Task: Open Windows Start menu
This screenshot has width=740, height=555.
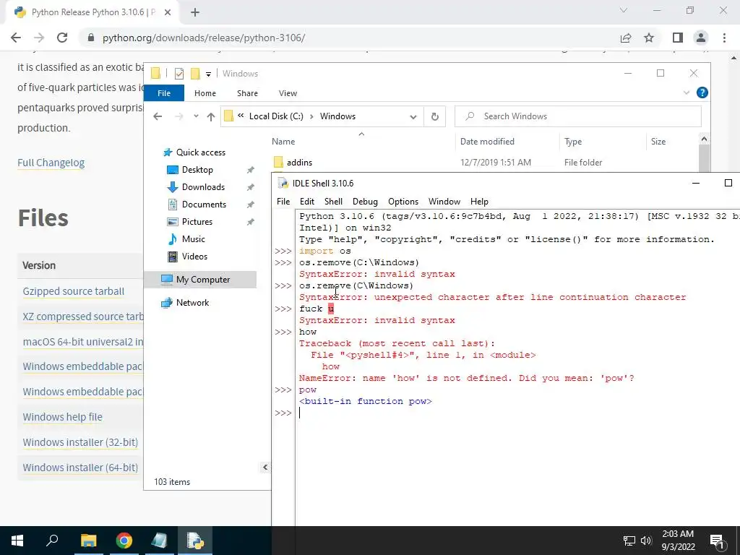Action: click(x=17, y=541)
